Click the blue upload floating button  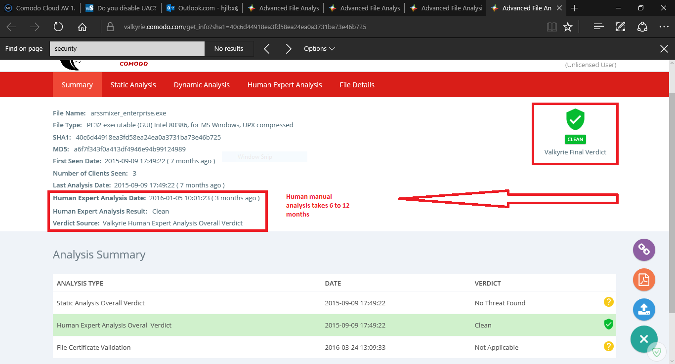click(644, 310)
